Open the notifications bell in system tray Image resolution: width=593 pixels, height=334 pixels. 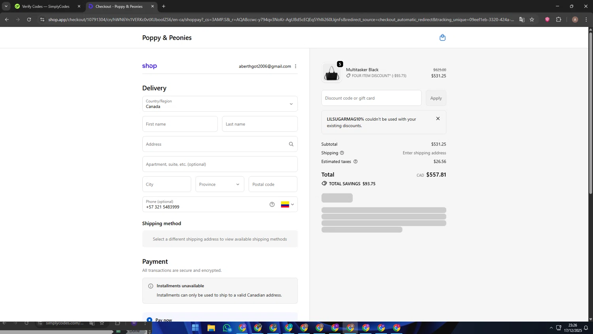pyautogui.click(x=586, y=328)
